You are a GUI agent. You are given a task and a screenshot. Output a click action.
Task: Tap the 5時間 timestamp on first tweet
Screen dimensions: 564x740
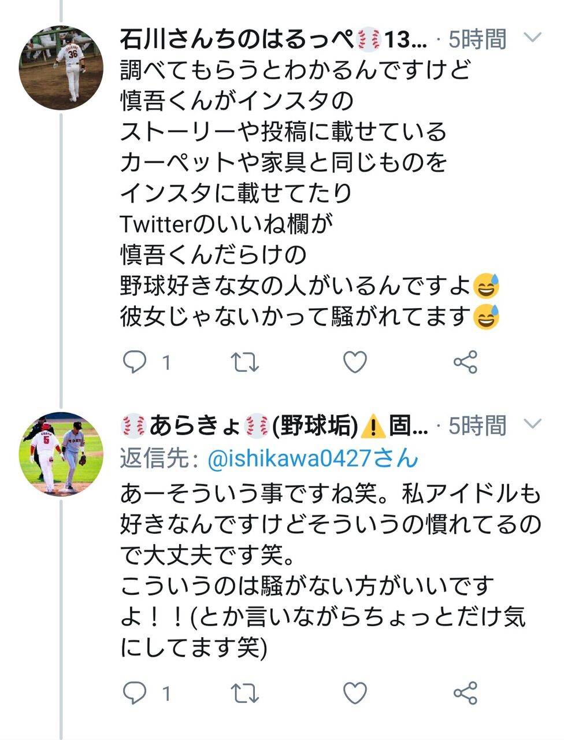pyautogui.click(x=477, y=39)
